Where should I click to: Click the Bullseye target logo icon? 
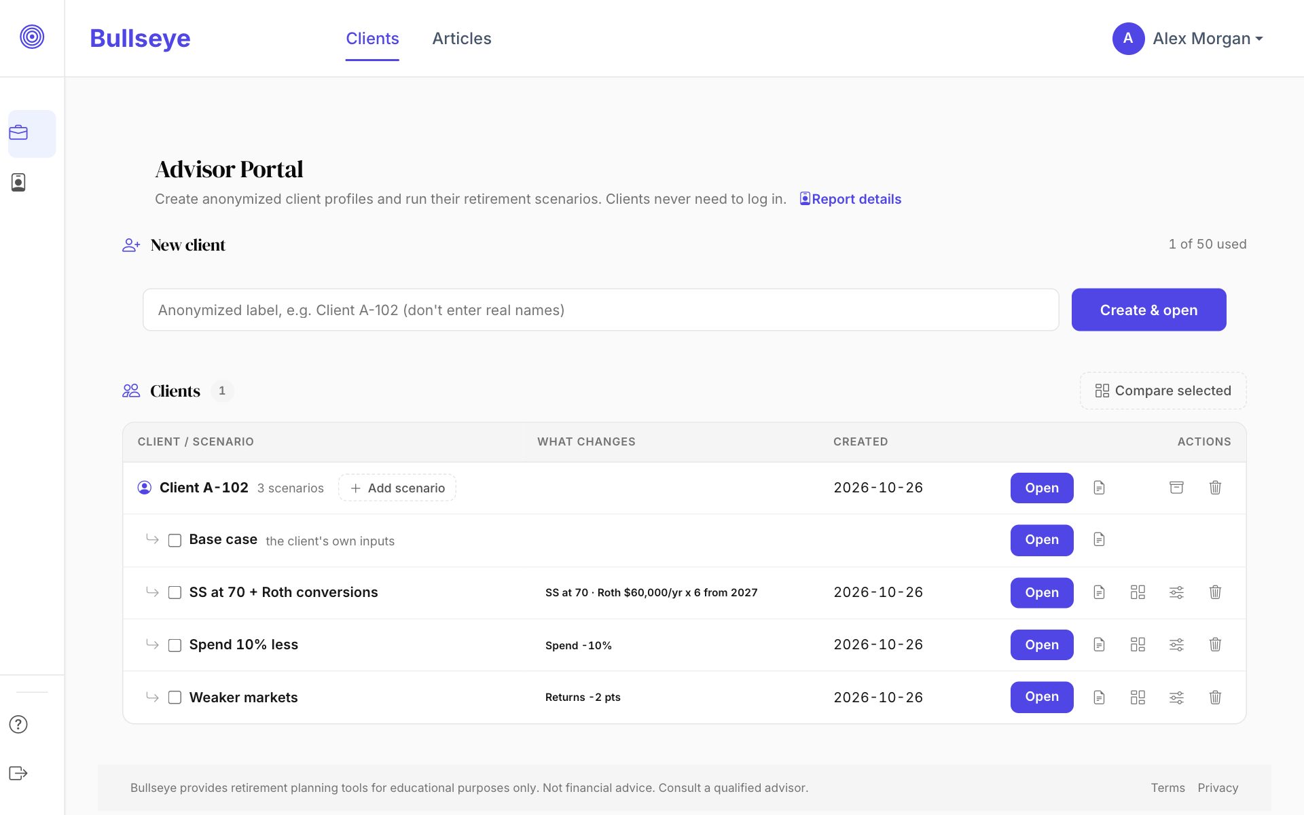pyautogui.click(x=32, y=37)
